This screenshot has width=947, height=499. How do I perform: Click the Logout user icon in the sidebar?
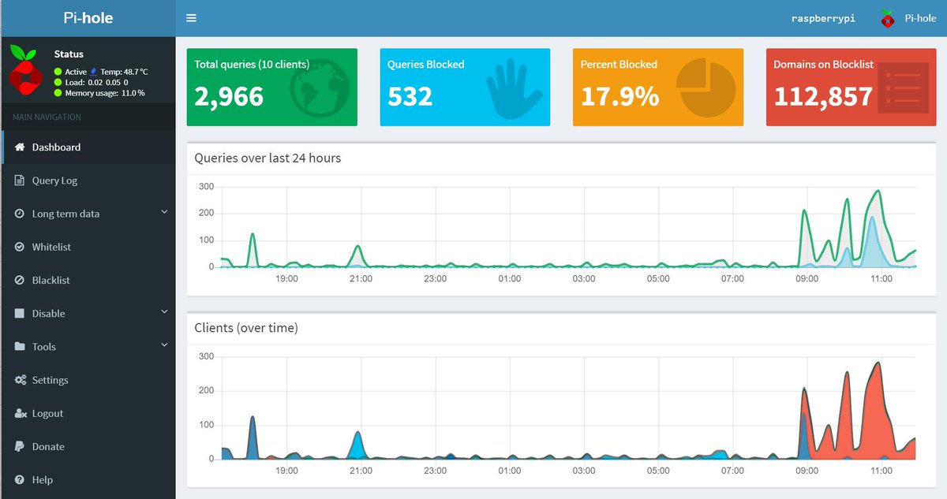20,413
